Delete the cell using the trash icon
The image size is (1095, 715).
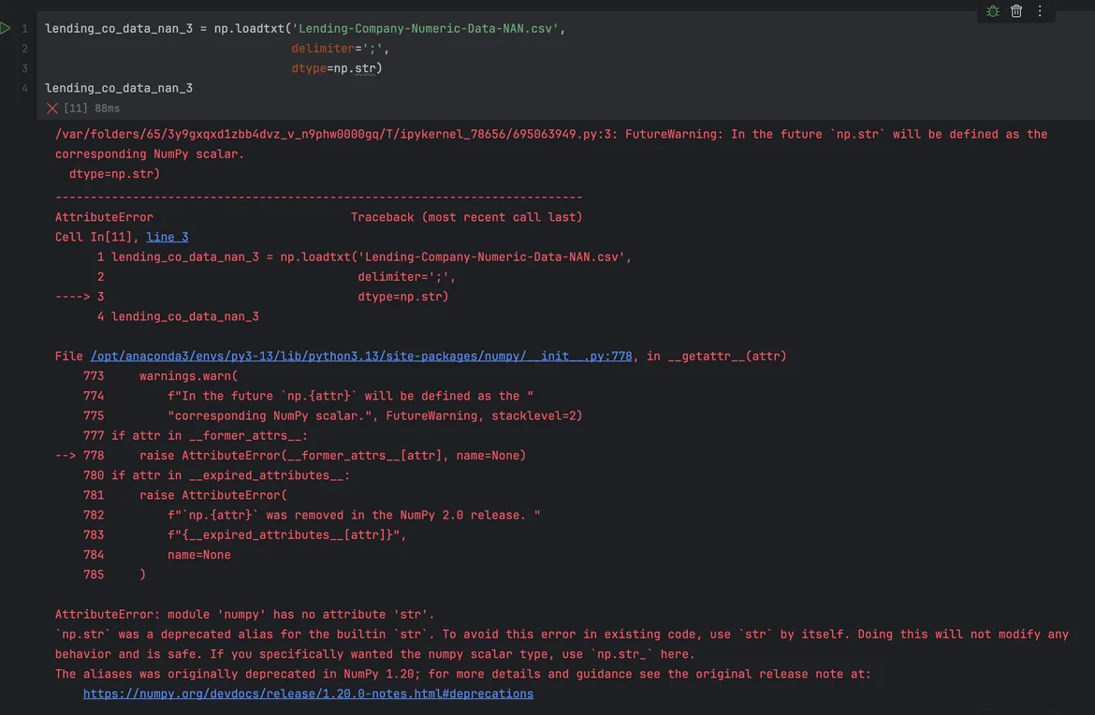tap(1016, 11)
